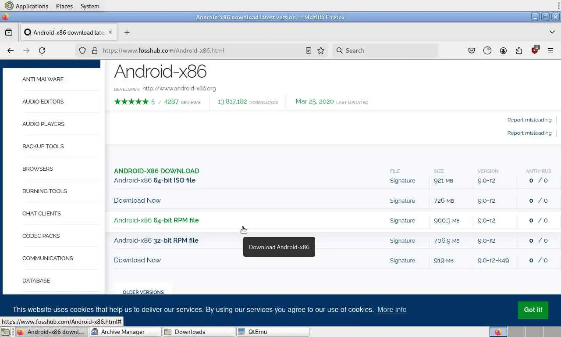Click the first Report misleading link
Image resolution: width=561 pixels, height=337 pixels.
(x=529, y=120)
